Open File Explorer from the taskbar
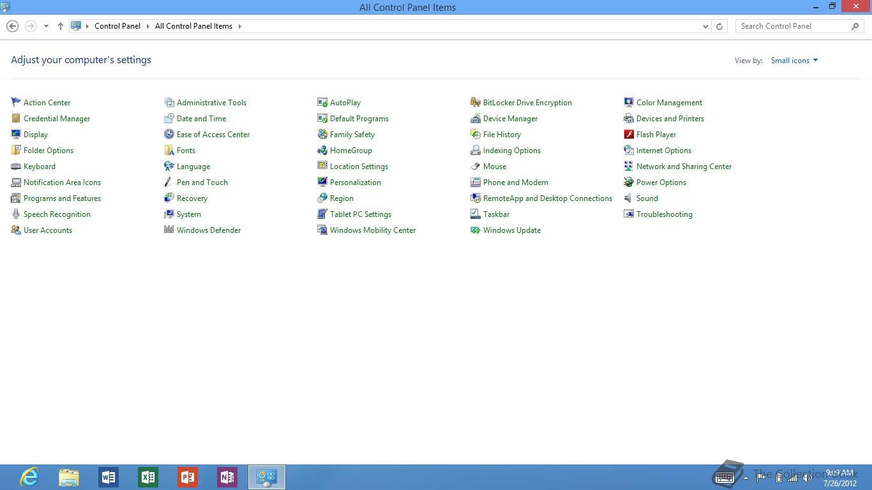 coord(69,477)
